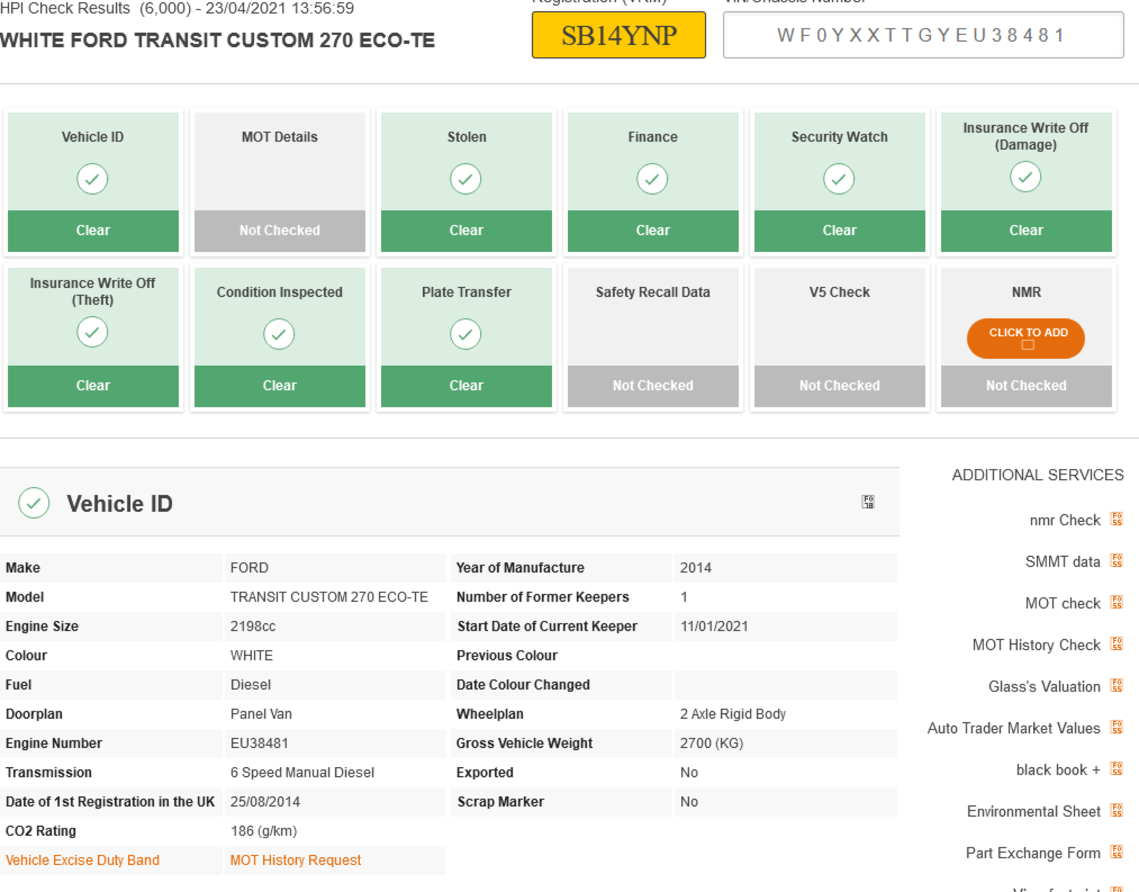1139x892 pixels.
Task: Click the Condition Inspected checkmark icon
Action: click(x=279, y=334)
